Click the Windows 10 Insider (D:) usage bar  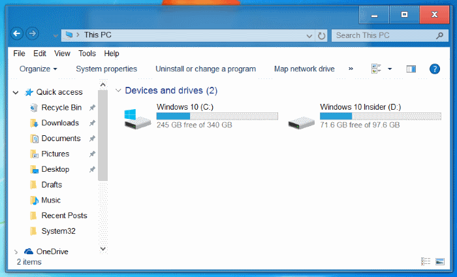tap(381, 116)
